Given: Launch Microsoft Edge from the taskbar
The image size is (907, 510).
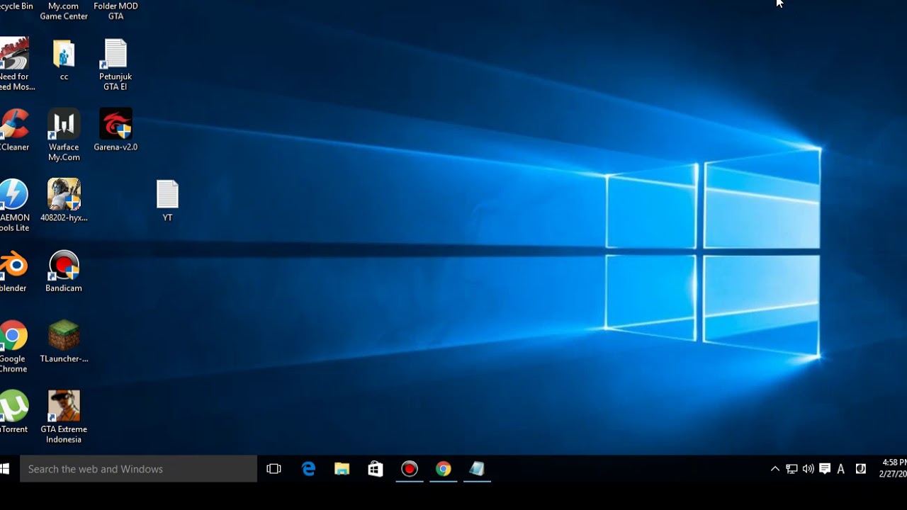Looking at the screenshot, I should point(308,468).
